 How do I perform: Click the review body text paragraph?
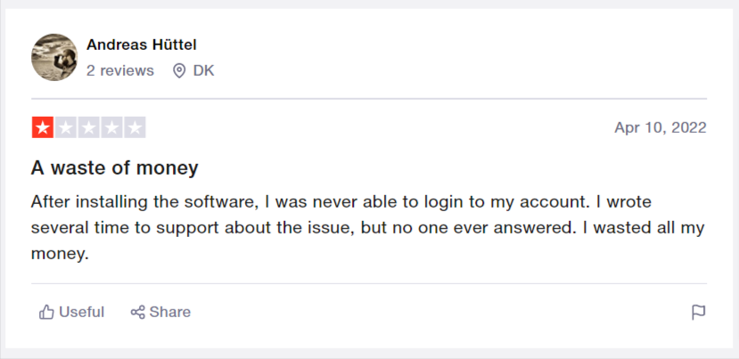click(x=367, y=228)
